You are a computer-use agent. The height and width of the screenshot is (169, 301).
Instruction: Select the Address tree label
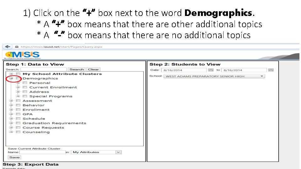click(39, 92)
